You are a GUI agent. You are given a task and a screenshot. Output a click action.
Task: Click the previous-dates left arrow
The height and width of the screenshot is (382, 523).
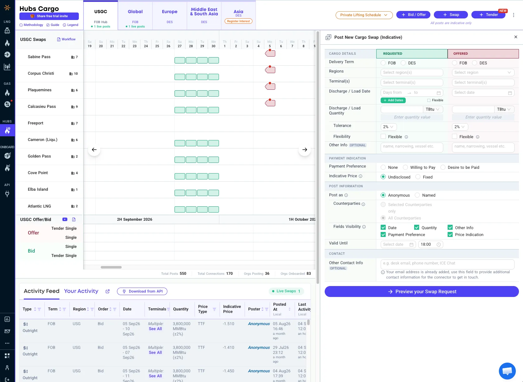pos(94,150)
